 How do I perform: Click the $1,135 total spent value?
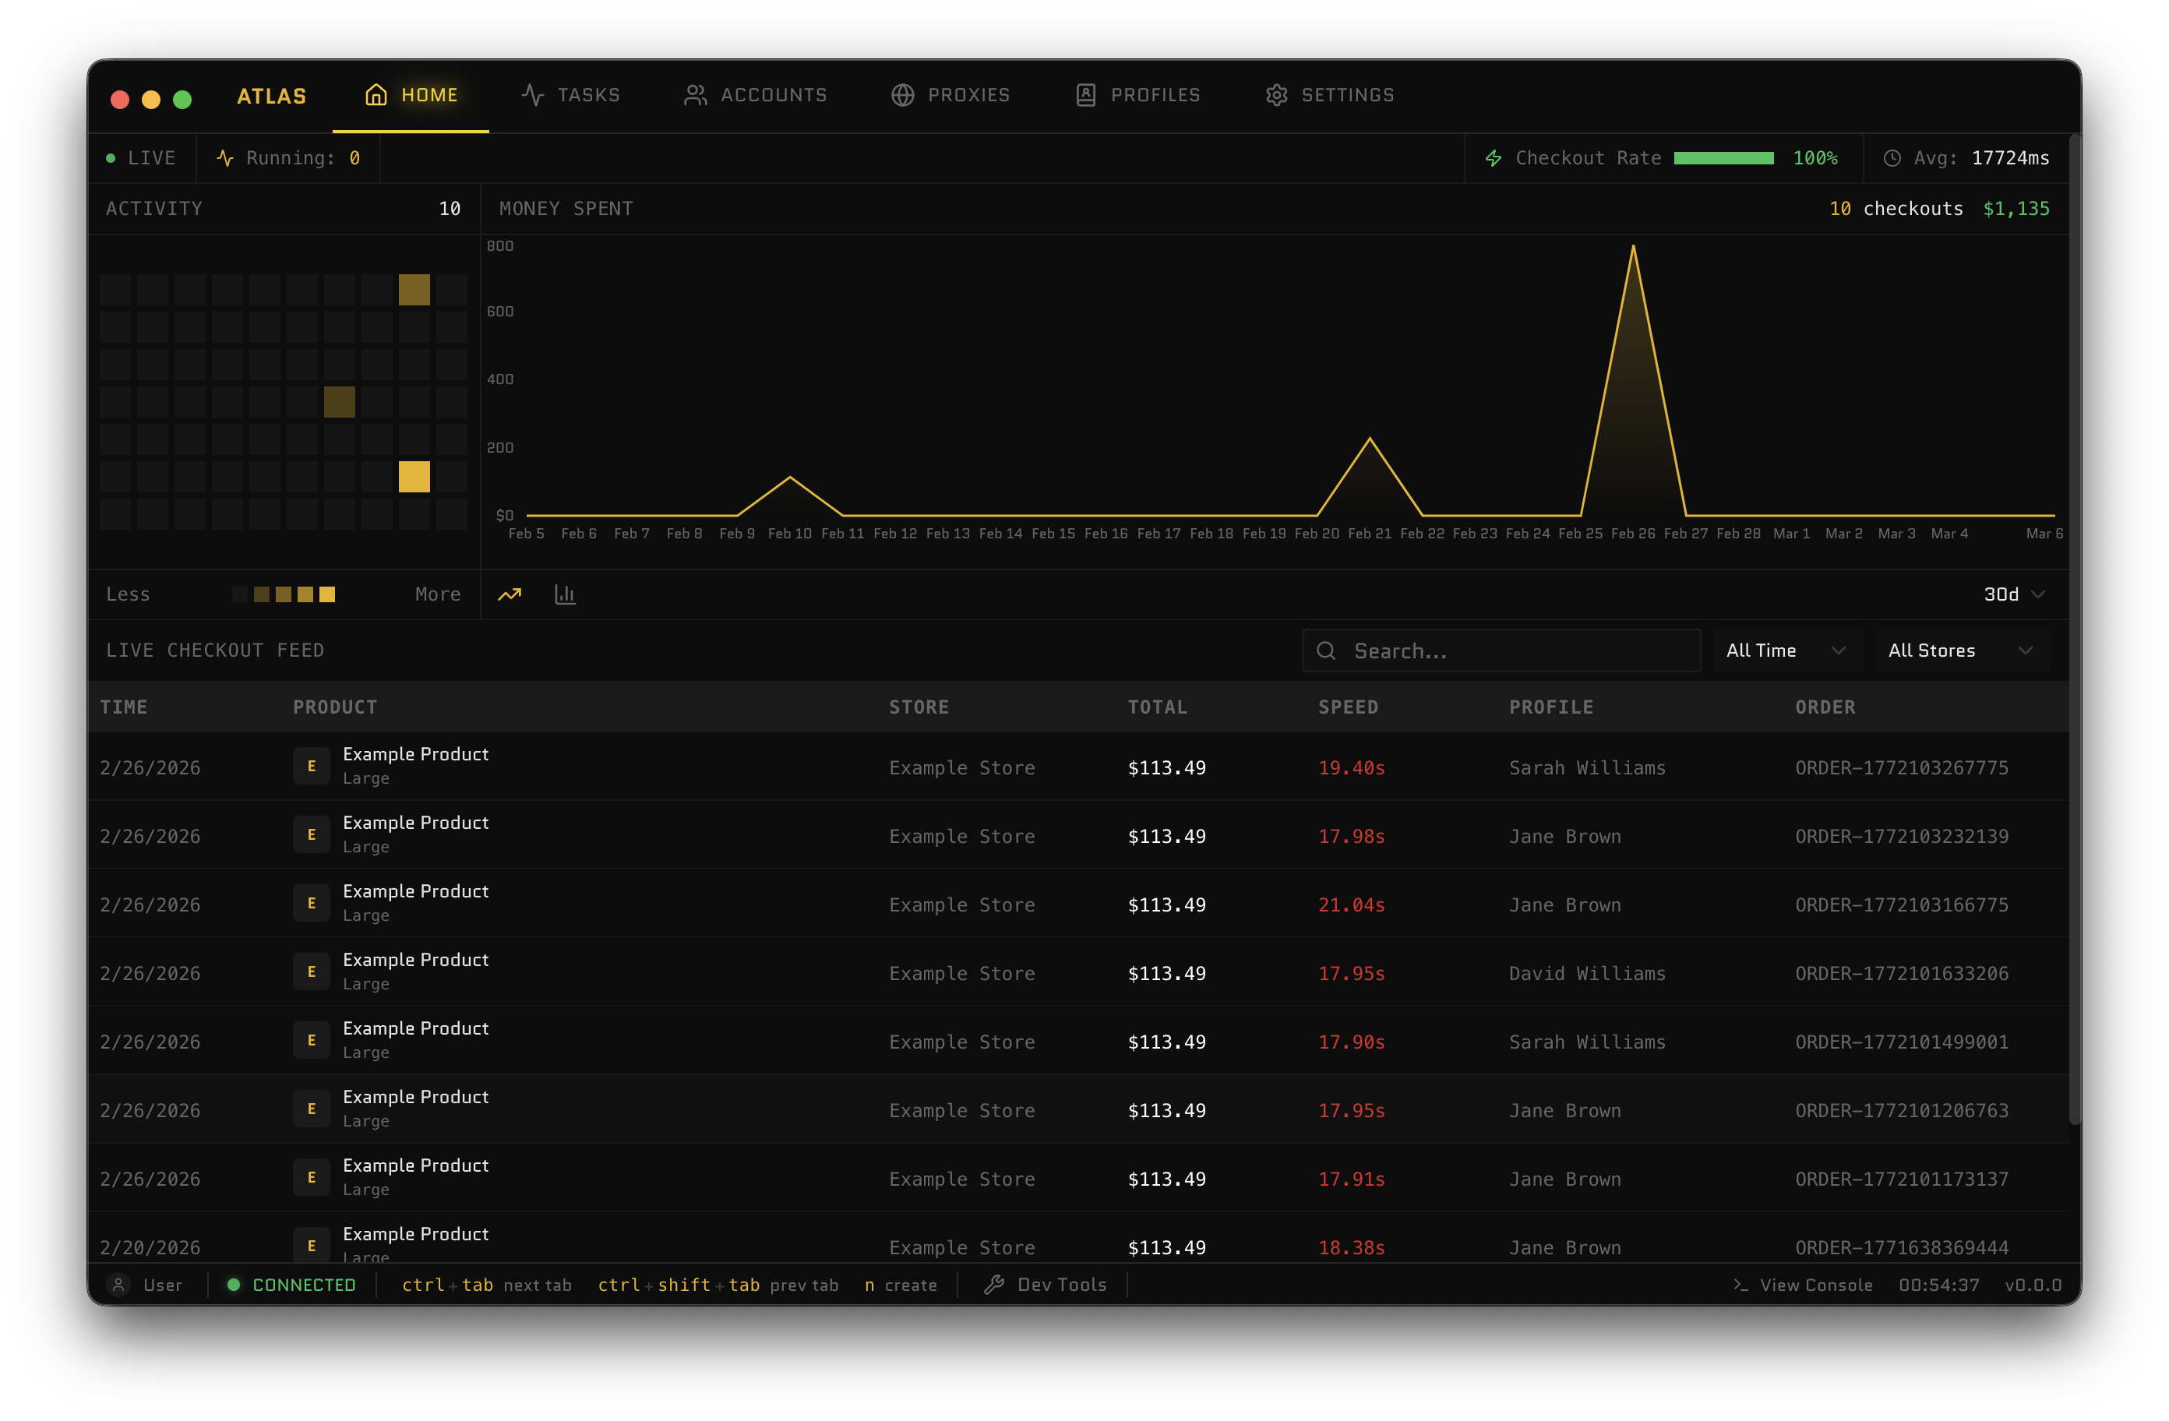tap(2016, 209)
